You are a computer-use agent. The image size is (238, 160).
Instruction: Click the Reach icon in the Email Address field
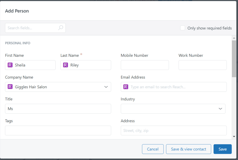click(125, 87)
